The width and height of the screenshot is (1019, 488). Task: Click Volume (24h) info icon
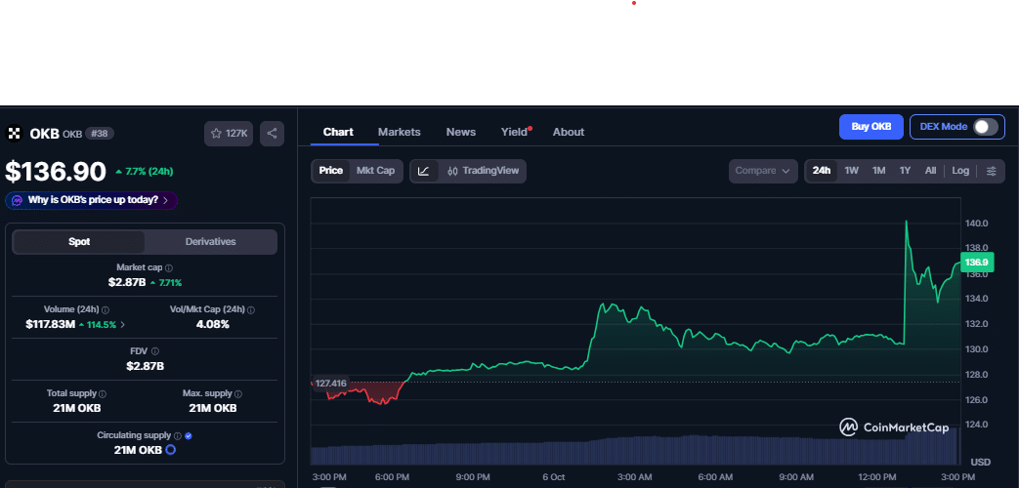point(106,310)
